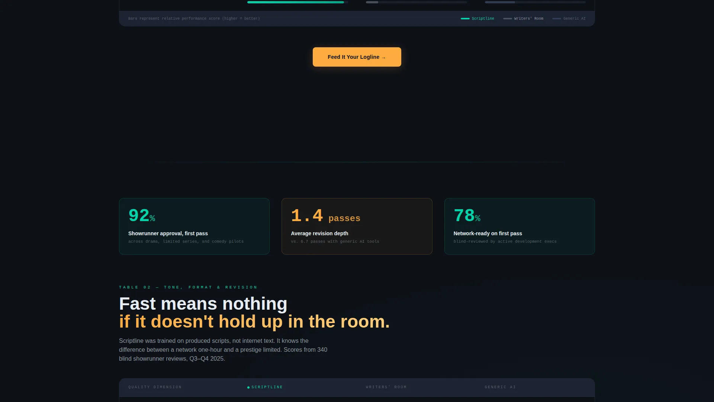Select the Quality Dimension column header

(155, 387)
